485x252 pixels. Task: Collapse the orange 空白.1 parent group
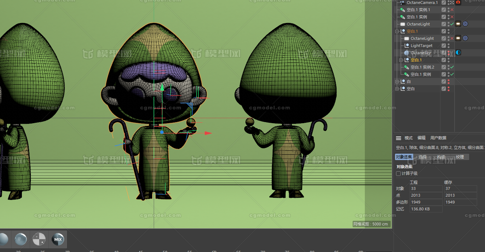pos(397,32)
